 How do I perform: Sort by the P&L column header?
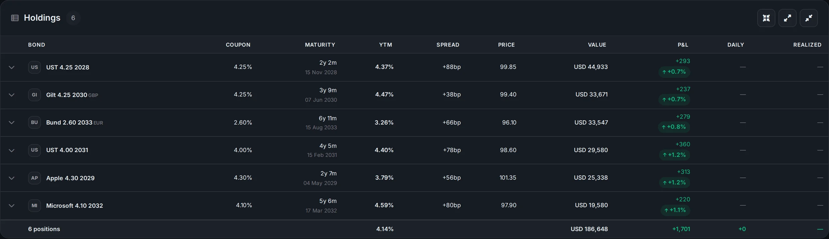point(683,45)
